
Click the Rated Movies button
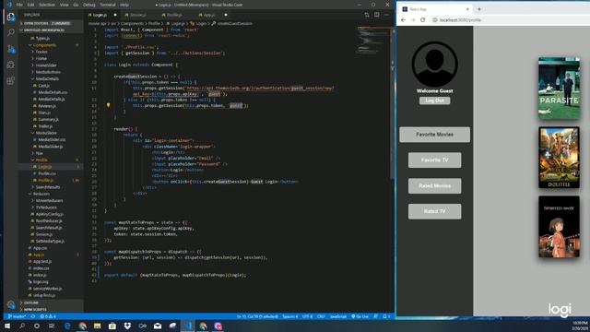(434, 185)
